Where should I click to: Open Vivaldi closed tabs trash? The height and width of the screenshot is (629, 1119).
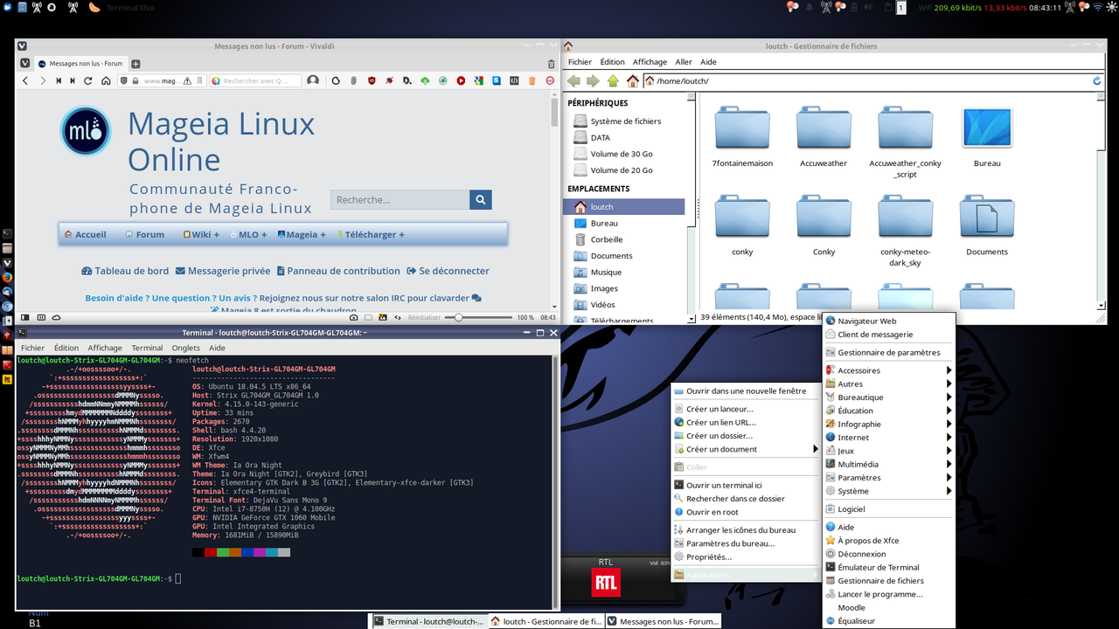pyautogui.click(x=551, y=64)
